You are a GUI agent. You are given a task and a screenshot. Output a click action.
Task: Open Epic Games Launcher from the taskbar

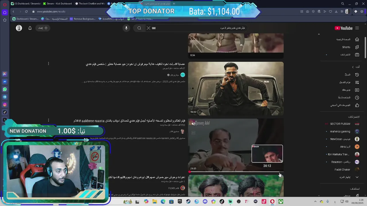180,202
